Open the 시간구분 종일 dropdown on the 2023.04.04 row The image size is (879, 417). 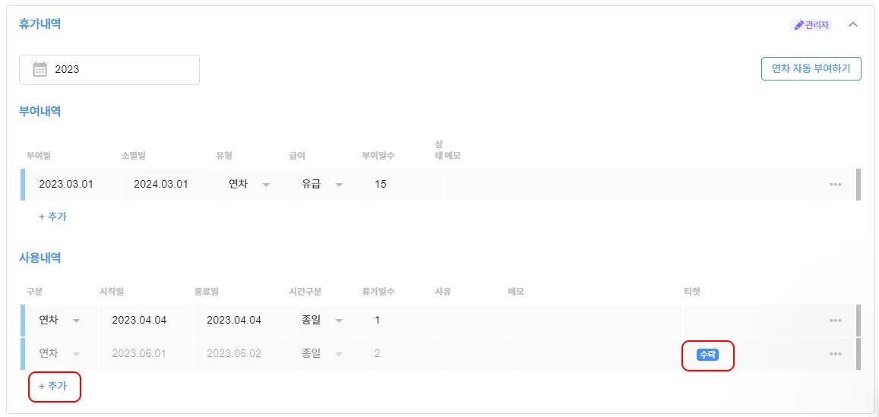[x=322, y=320]
